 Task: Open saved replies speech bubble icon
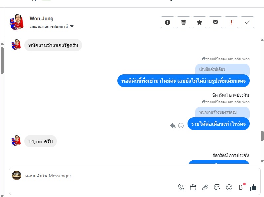click(217, 187)
